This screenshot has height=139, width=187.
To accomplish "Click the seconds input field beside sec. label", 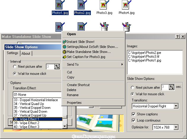I will pos(165,87).
